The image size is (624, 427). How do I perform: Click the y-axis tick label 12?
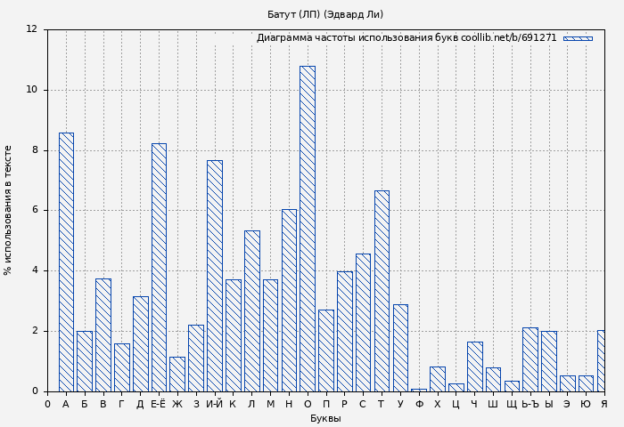tap(32, 29)
